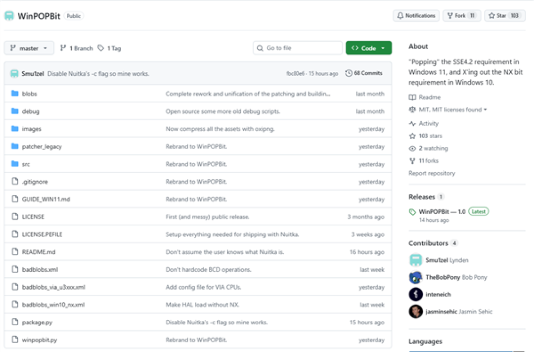Open the 103 stars link

point(430,136)
